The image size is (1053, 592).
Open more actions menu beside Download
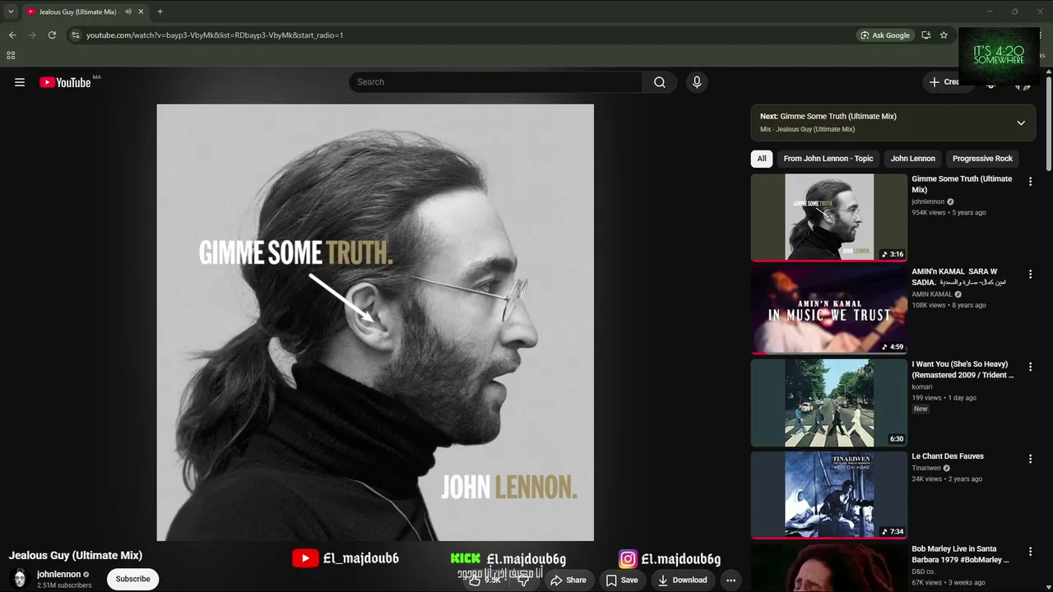click(731, 580)
